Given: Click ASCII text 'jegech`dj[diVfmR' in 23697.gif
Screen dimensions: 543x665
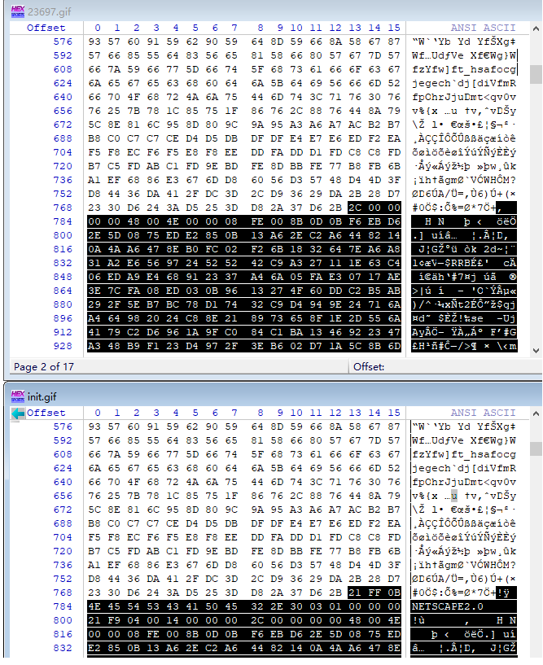Looking at the screenshot, I should (464, 83).
